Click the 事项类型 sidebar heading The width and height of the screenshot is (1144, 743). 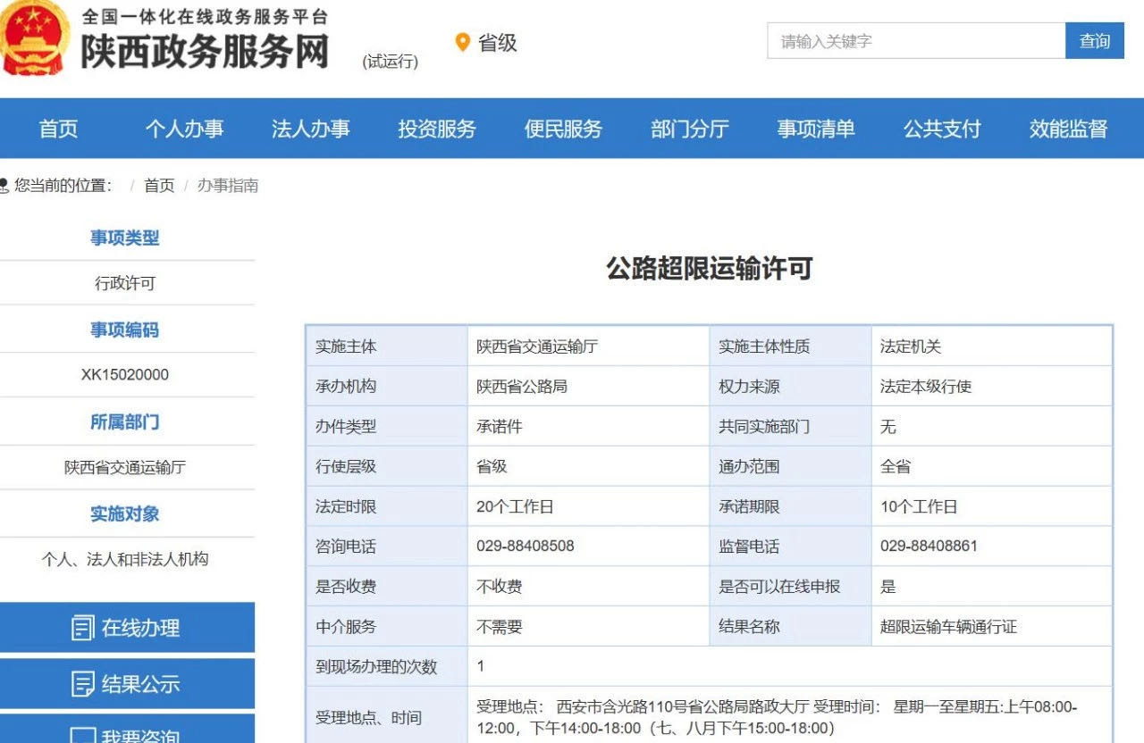[124, 238]
